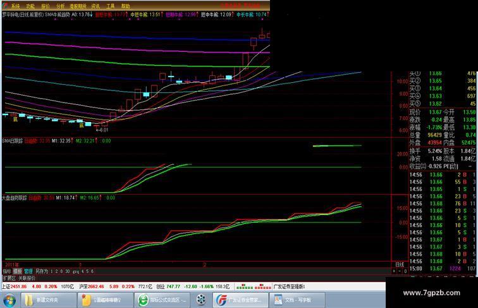The image size is (478, 308).
Task: Open the 系统 menu
Action: (16, 6)
